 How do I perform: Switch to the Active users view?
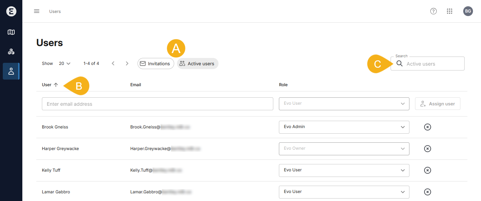[198, 64]
